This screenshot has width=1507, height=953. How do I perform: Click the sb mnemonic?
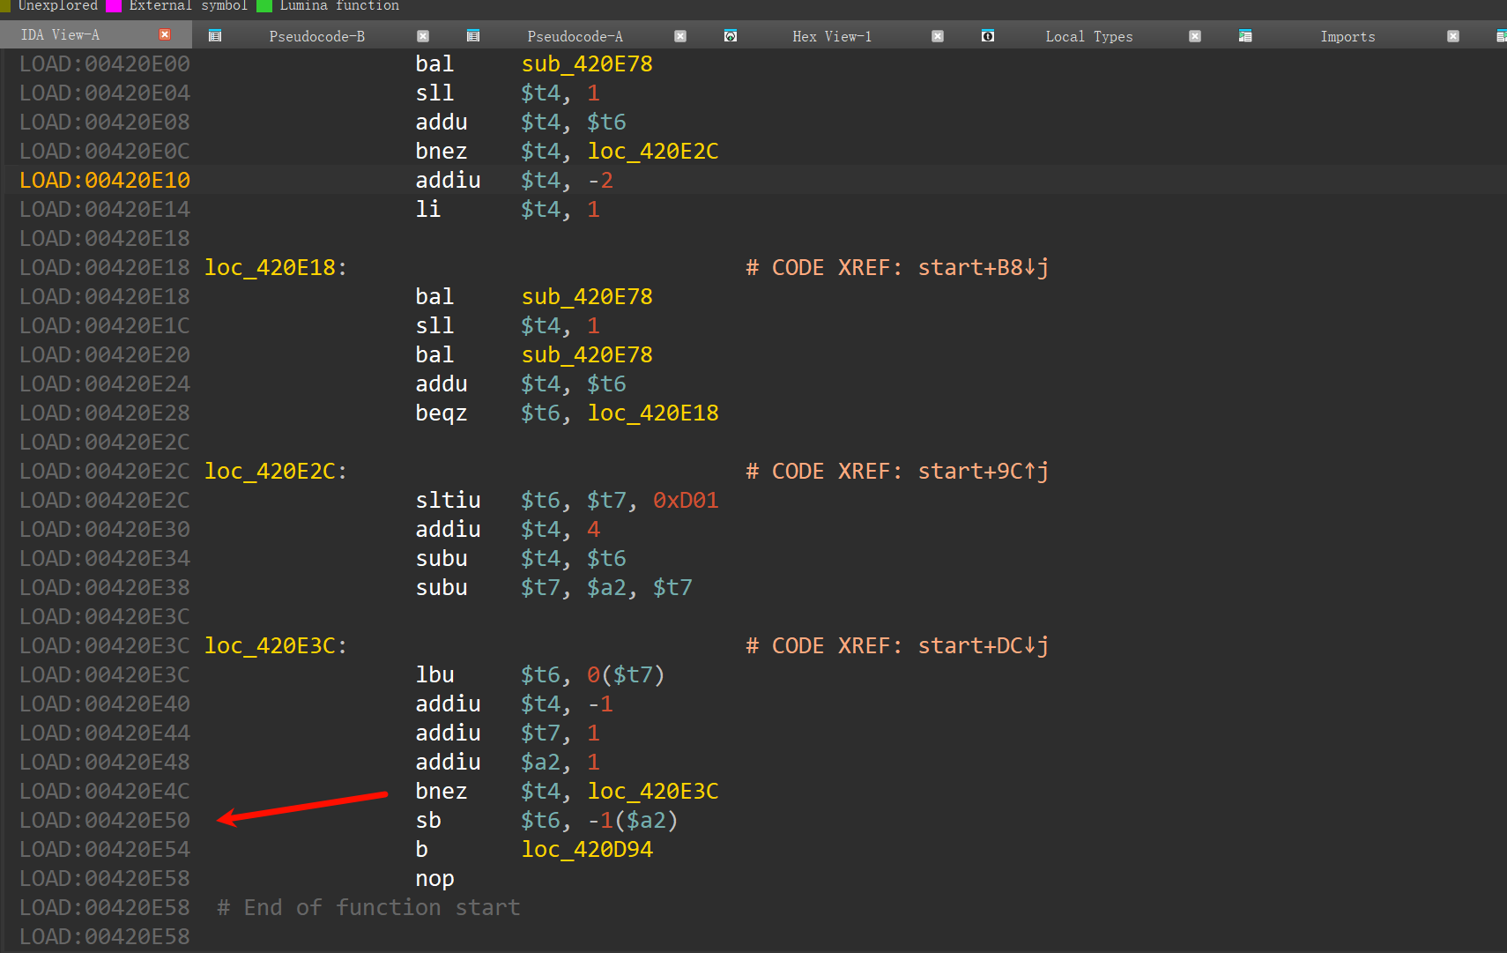[428, 821]
